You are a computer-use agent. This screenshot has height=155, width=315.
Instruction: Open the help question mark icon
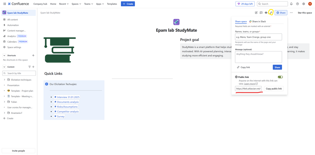[297, 4]
